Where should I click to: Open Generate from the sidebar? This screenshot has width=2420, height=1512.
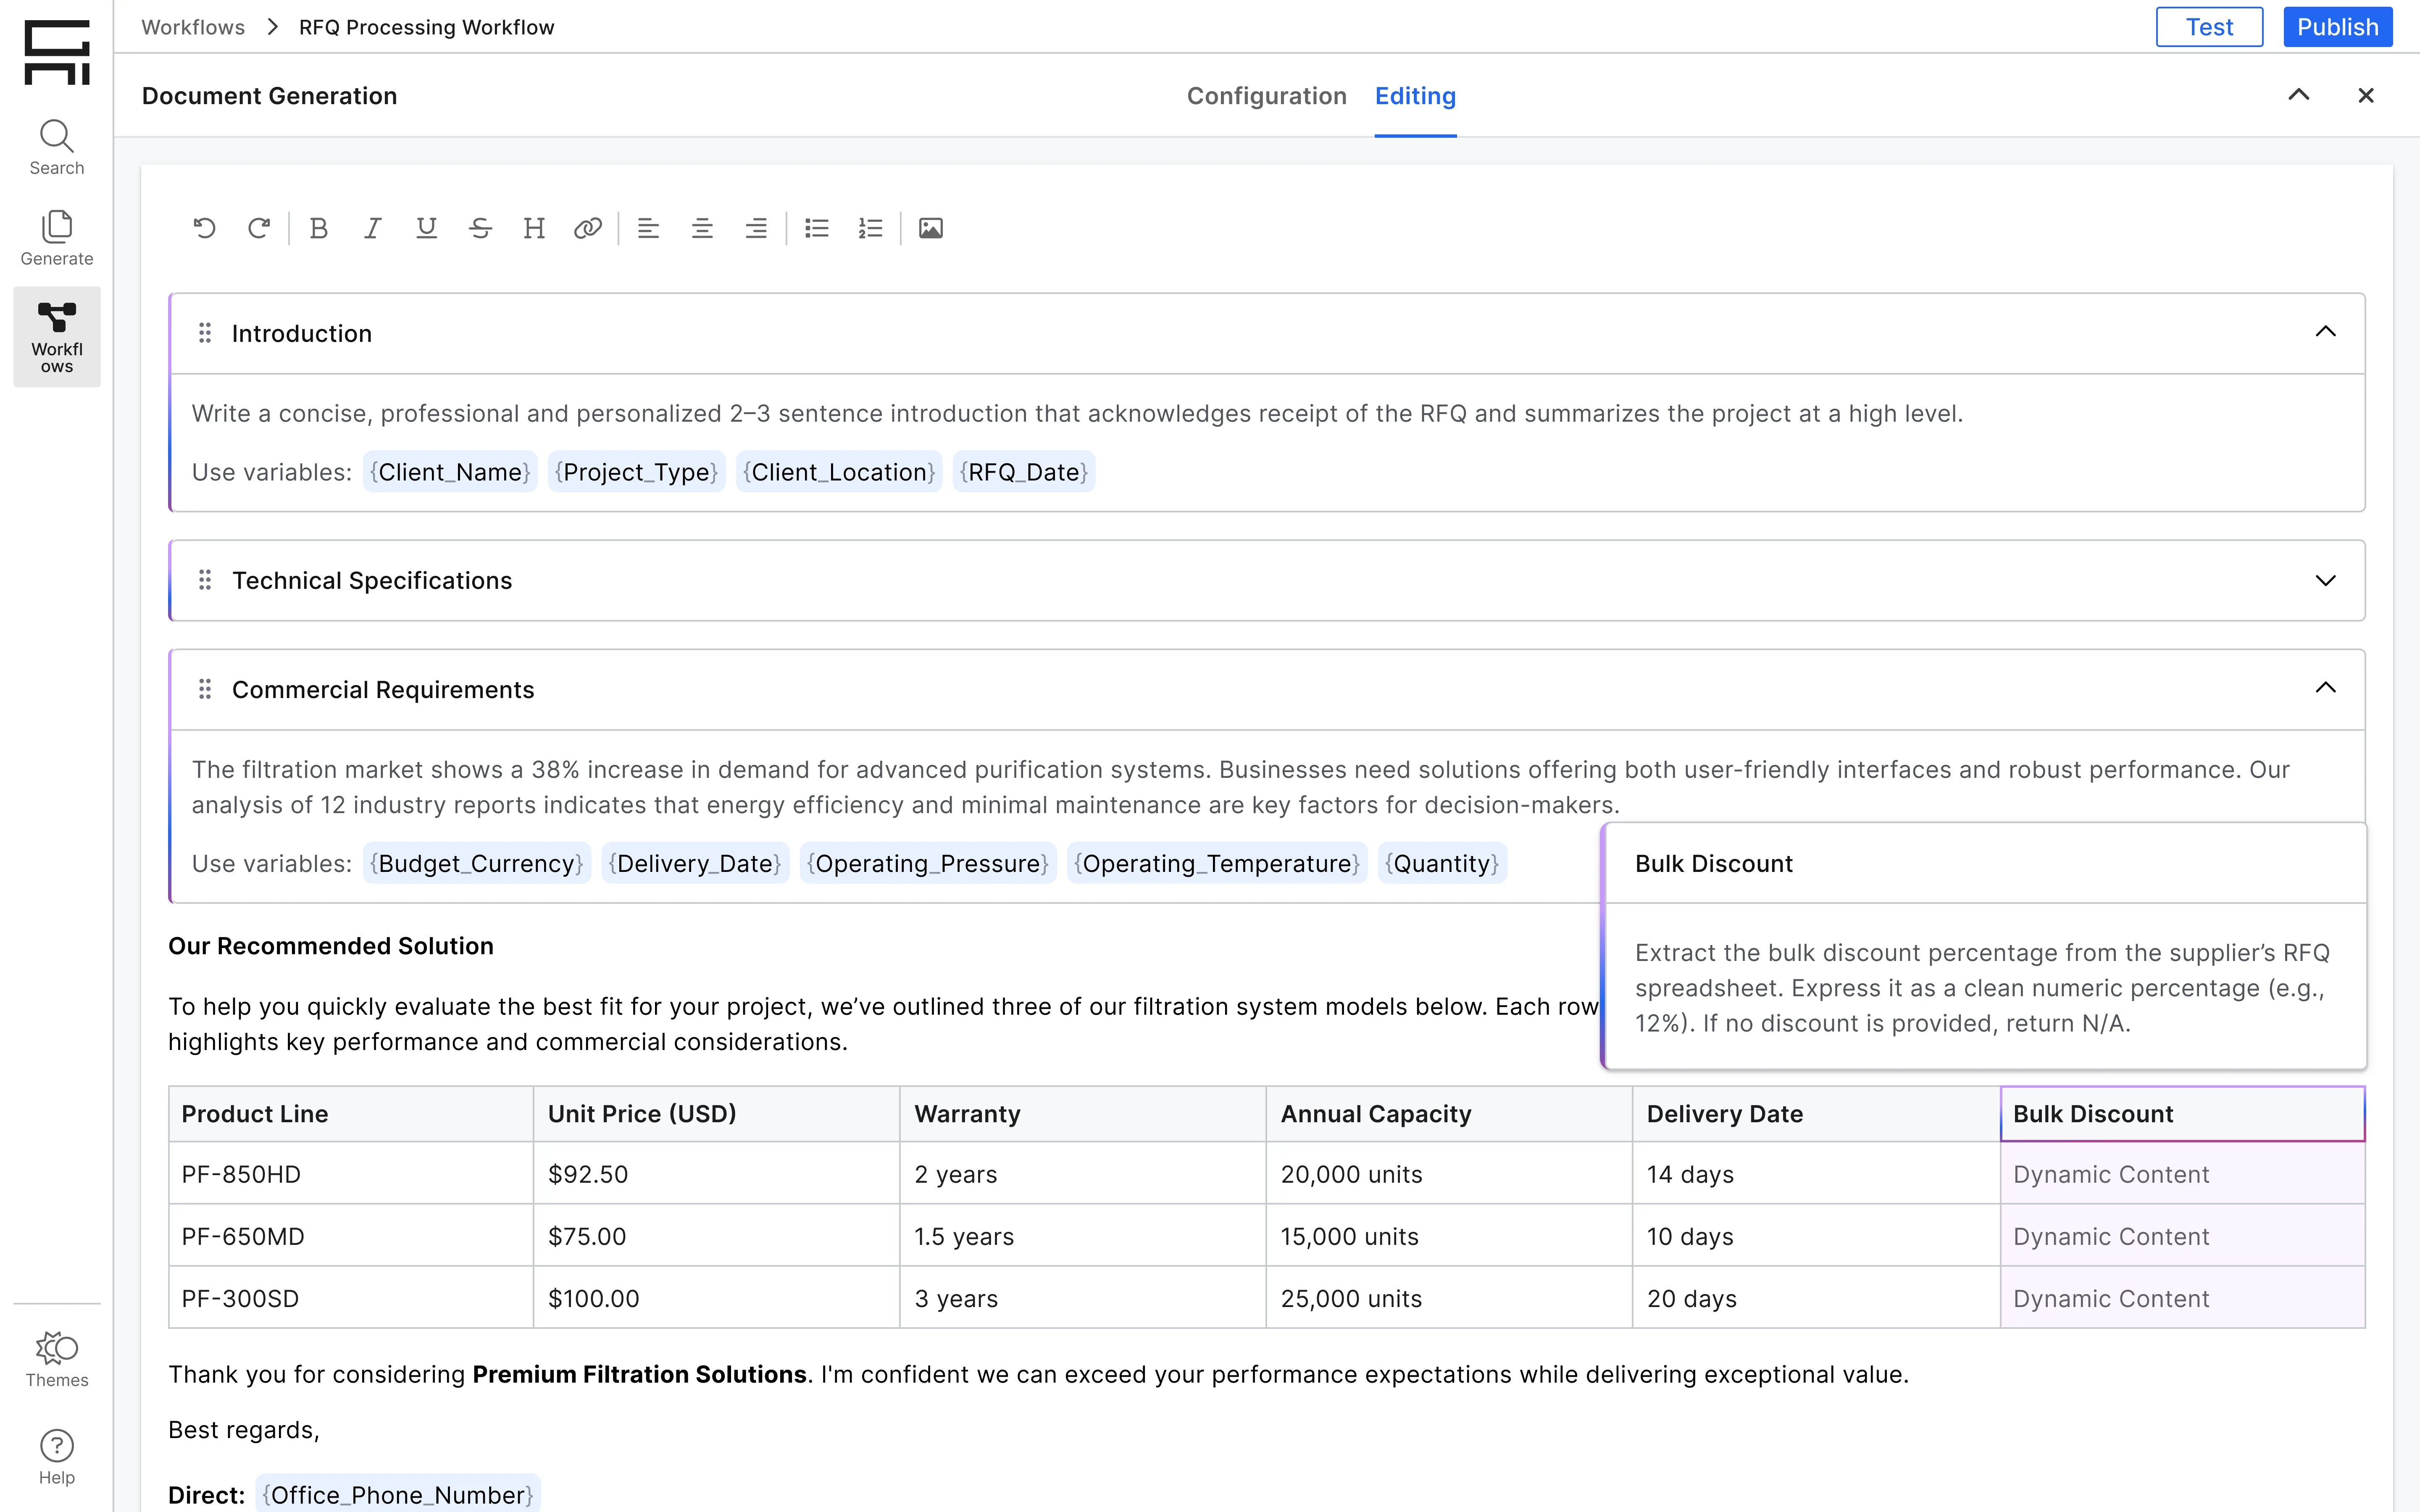(x=57, y=238)
